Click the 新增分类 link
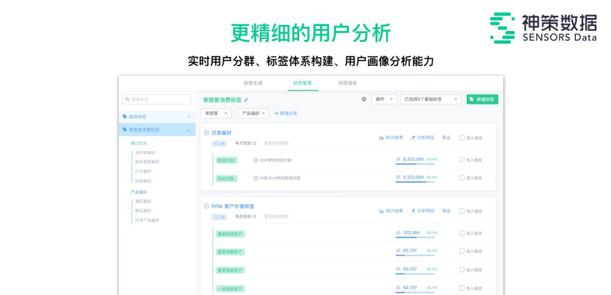The height and width of the screenshot is (295, 611). click(286, 113)
